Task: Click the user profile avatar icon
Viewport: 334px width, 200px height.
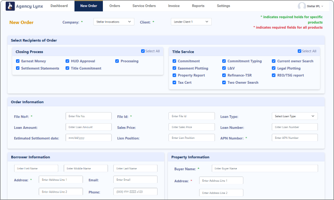Action: (x=302, y=6)
